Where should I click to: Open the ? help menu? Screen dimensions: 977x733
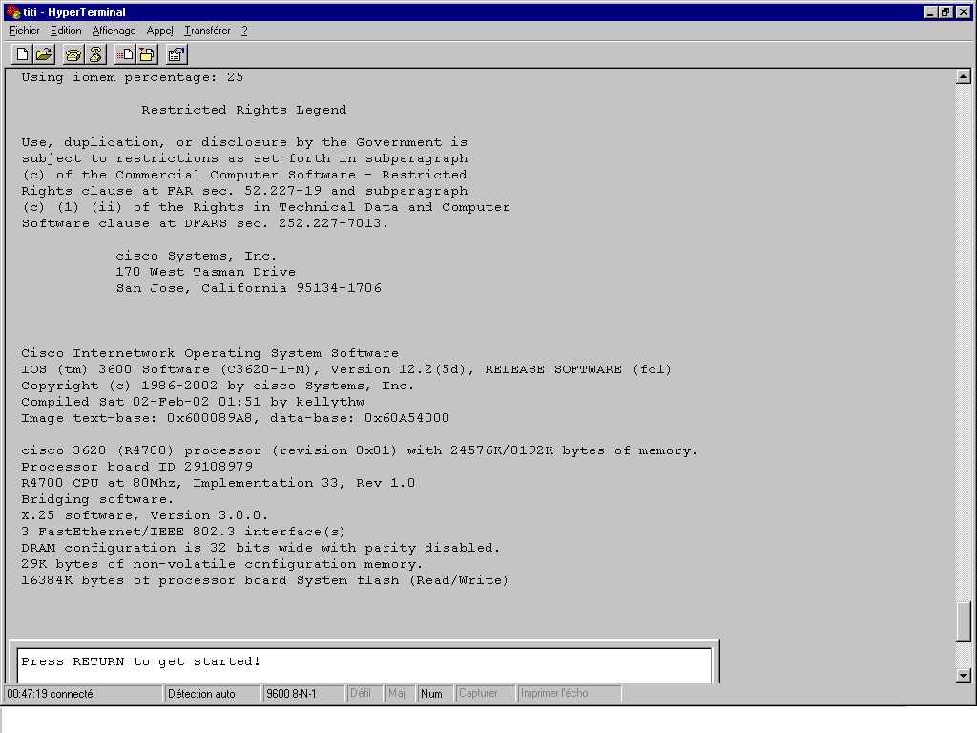tap(244, 31)
